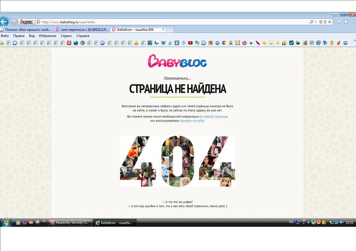Click the blue square B (VK) favorites icon
This screenshot has width=356, height=251.
(177, 43)
